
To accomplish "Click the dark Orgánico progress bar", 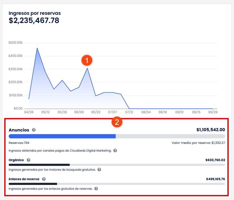I will coord(39,165).
